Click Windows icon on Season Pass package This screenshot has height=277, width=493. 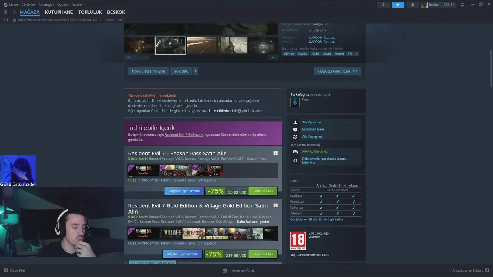[x=275, y=153]
